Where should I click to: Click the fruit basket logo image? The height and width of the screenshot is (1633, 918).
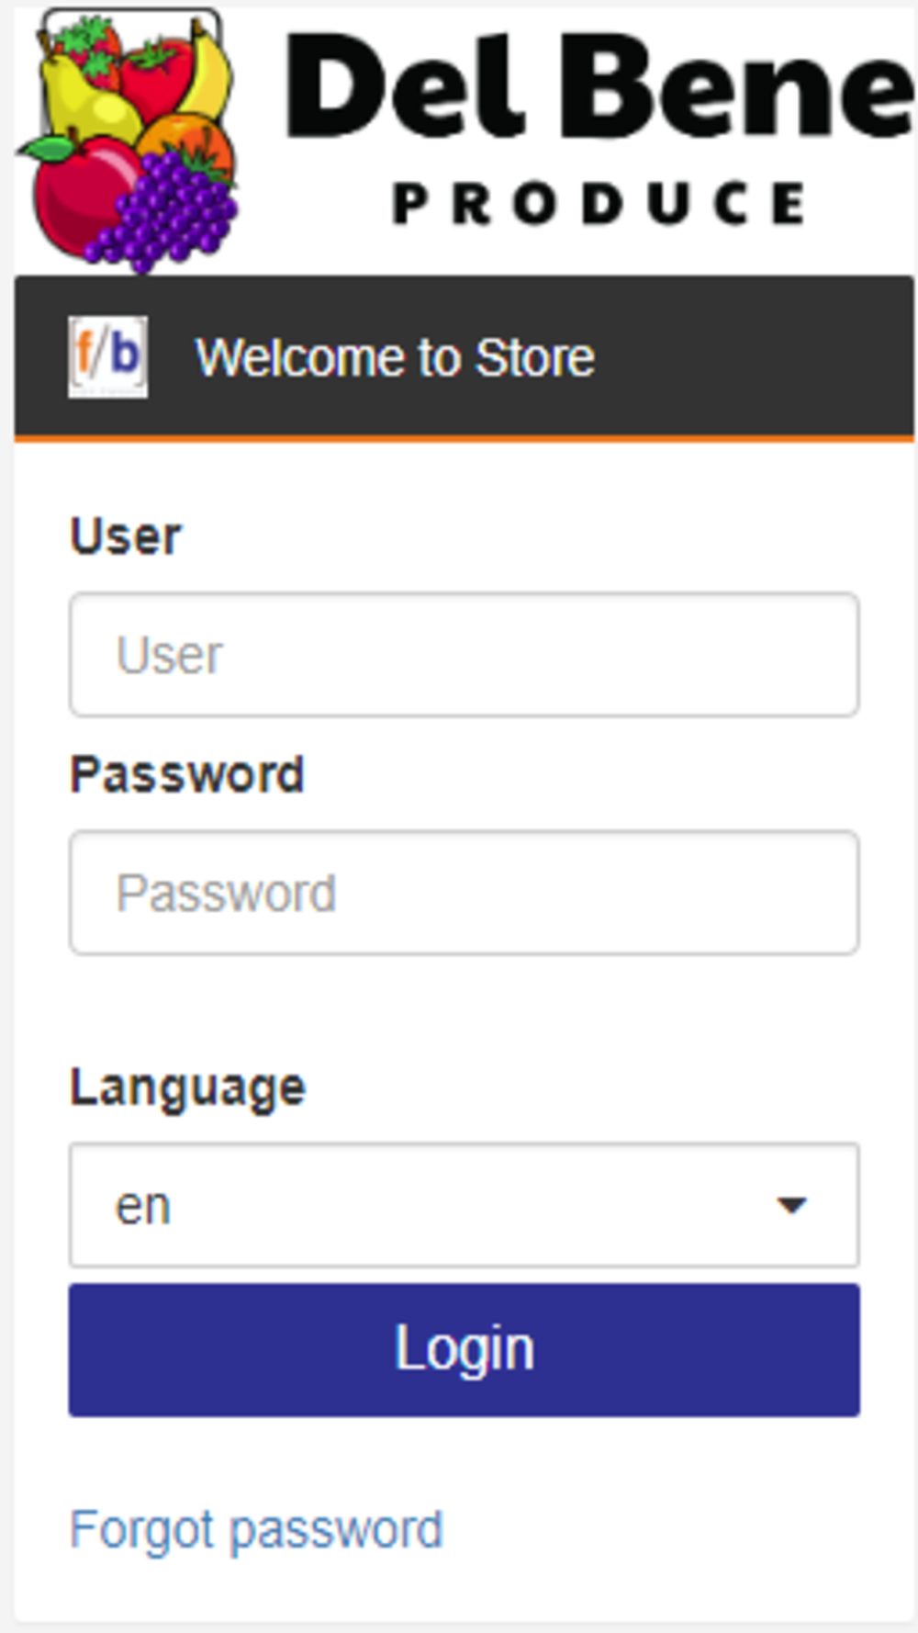[x=128, y=141]
